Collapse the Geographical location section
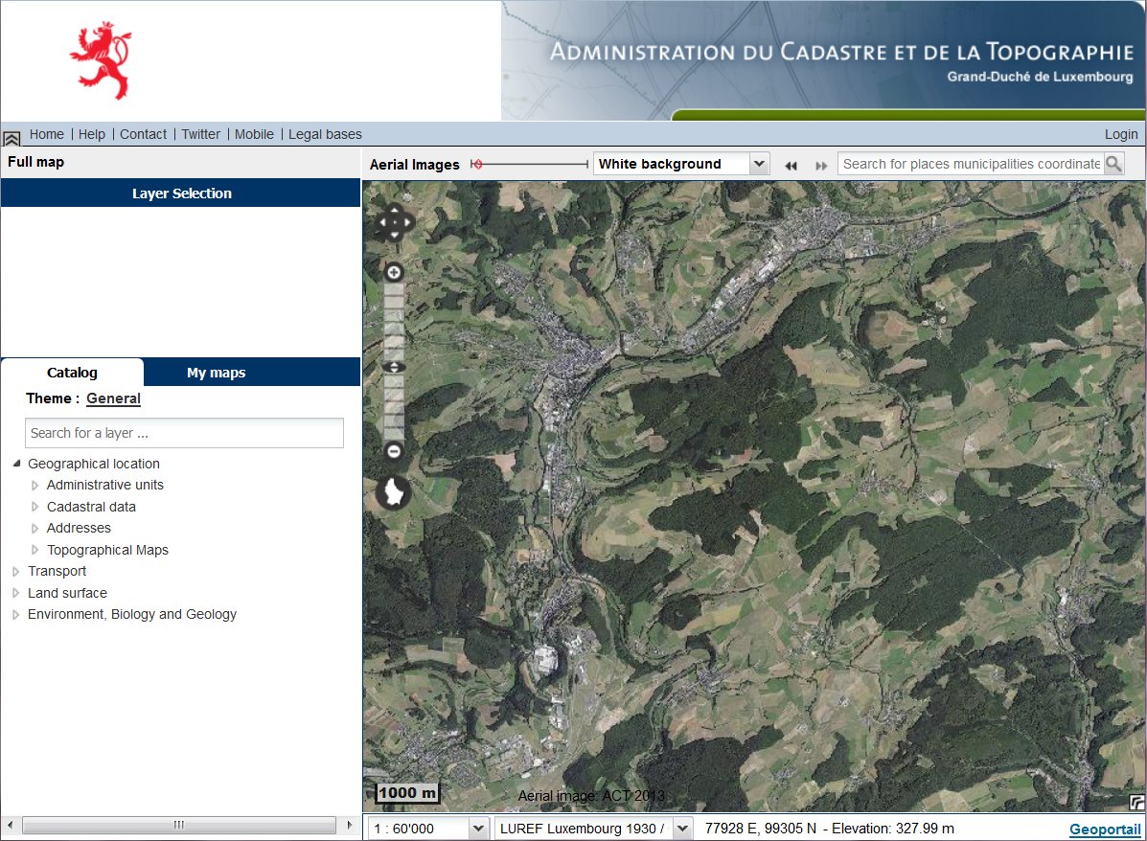Screen dimensions: 1147x841 [x=15, y=464]
